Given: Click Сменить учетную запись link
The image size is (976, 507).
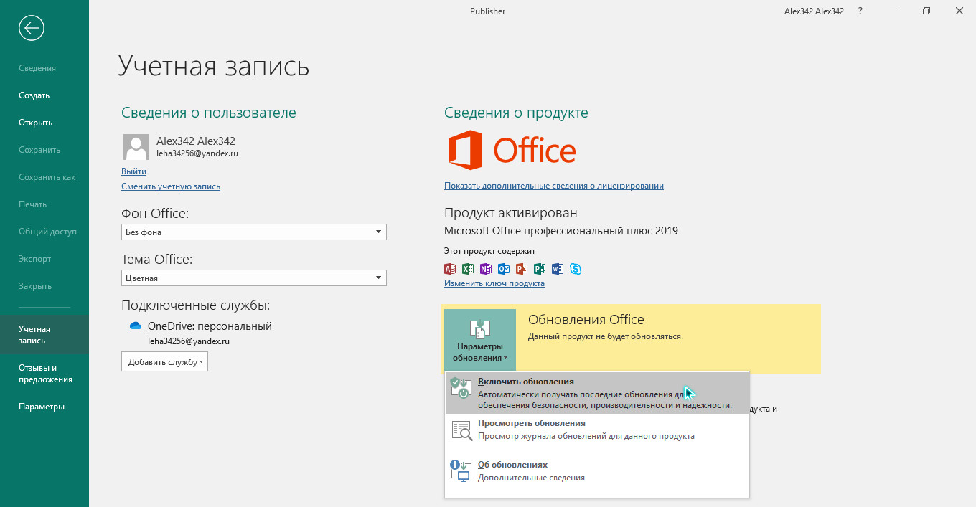Looking at the screenshot, I should point(171,186).
